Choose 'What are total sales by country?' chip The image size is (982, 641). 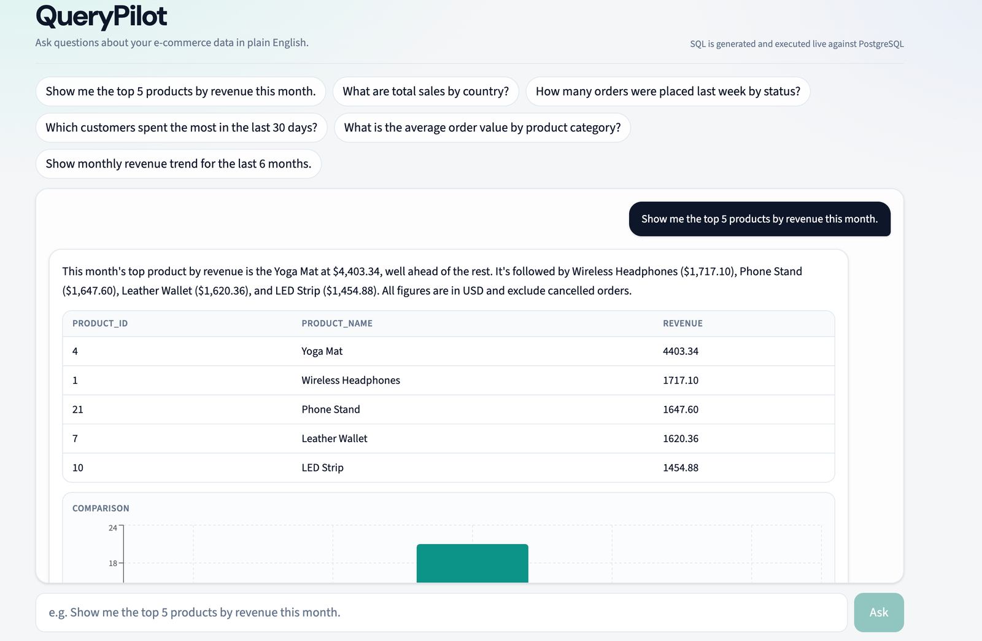pyautogui.click(x=426, y=91)
